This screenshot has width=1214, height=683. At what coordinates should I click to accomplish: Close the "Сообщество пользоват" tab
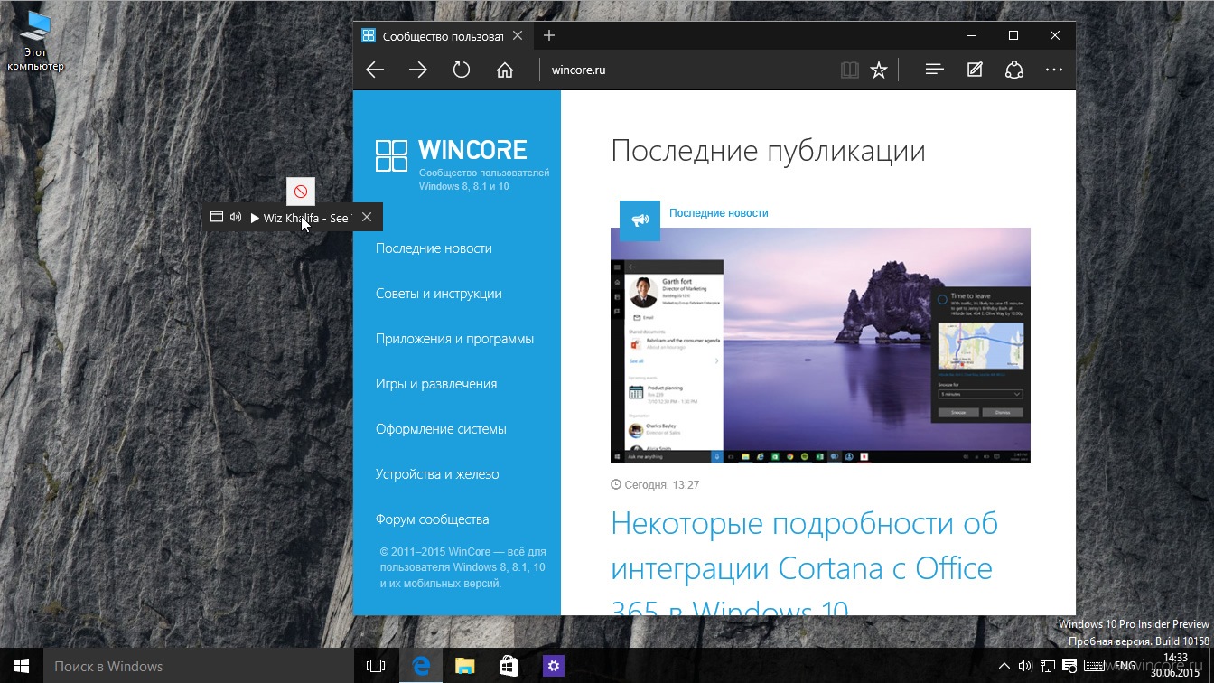[x=518, y=36]
